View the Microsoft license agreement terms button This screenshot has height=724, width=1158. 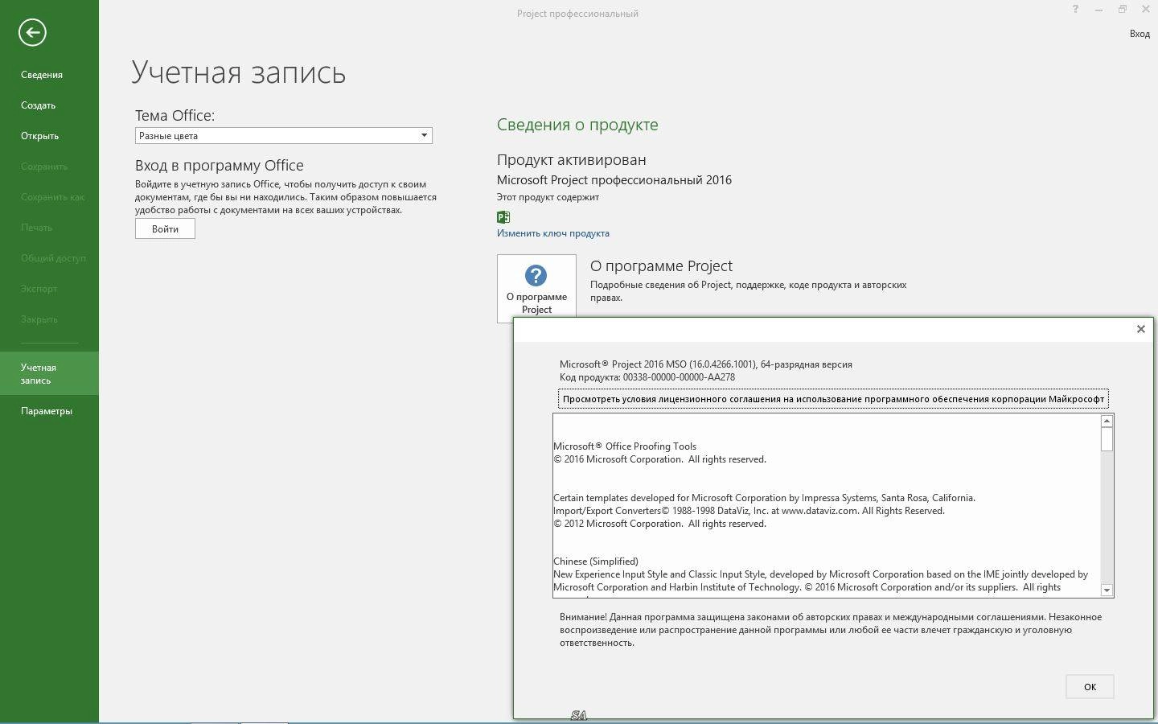(833, 398)
